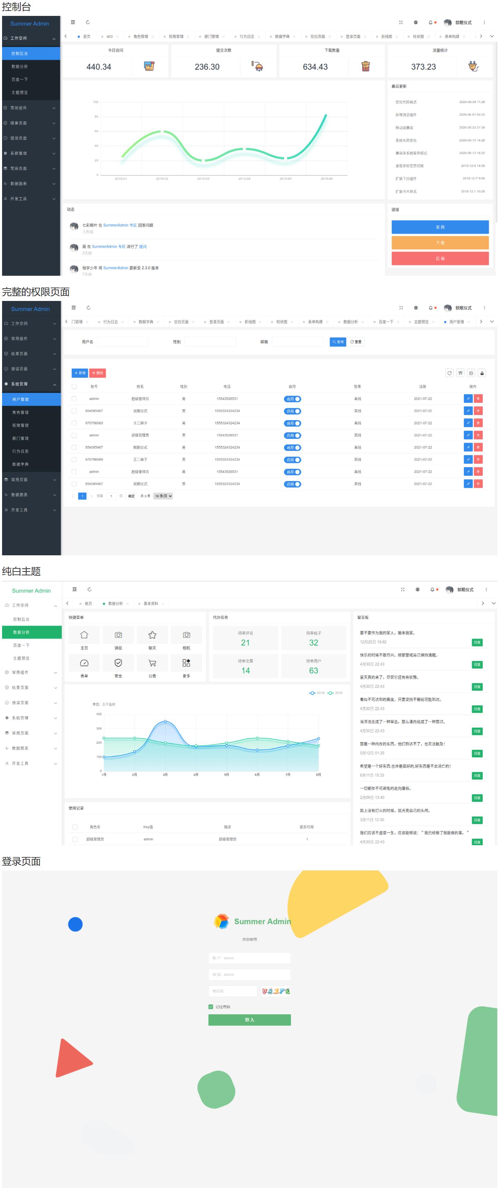Image resolution: width=498 pixels, height=1198 pixels.
Task: Open the 聊天 star icon shortcut
Action: point(152,635)
